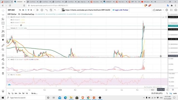Switch to the W weekly timeframe
The width and height of the screenshot is (178, 100).
tap(28, 10)
